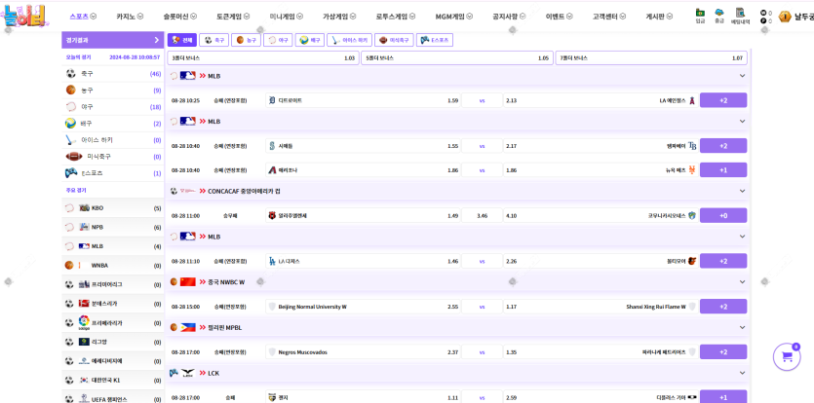Open UEFA 챔피언스 league in sidebar

pyautogui.click(x=113, y=398)
